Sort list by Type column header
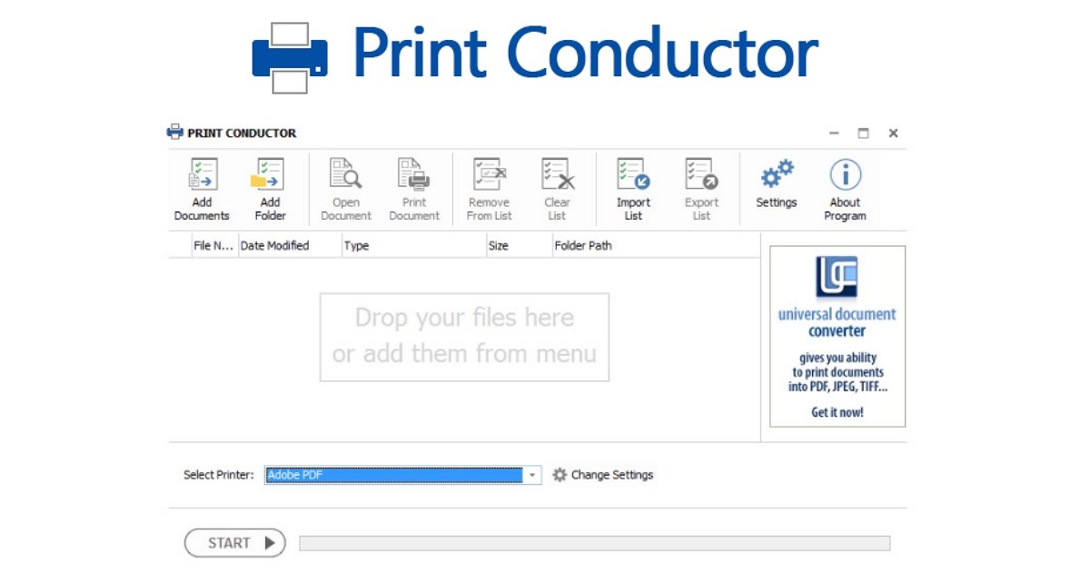Screen dimensions: 1090x572 [x=413, y=245]
